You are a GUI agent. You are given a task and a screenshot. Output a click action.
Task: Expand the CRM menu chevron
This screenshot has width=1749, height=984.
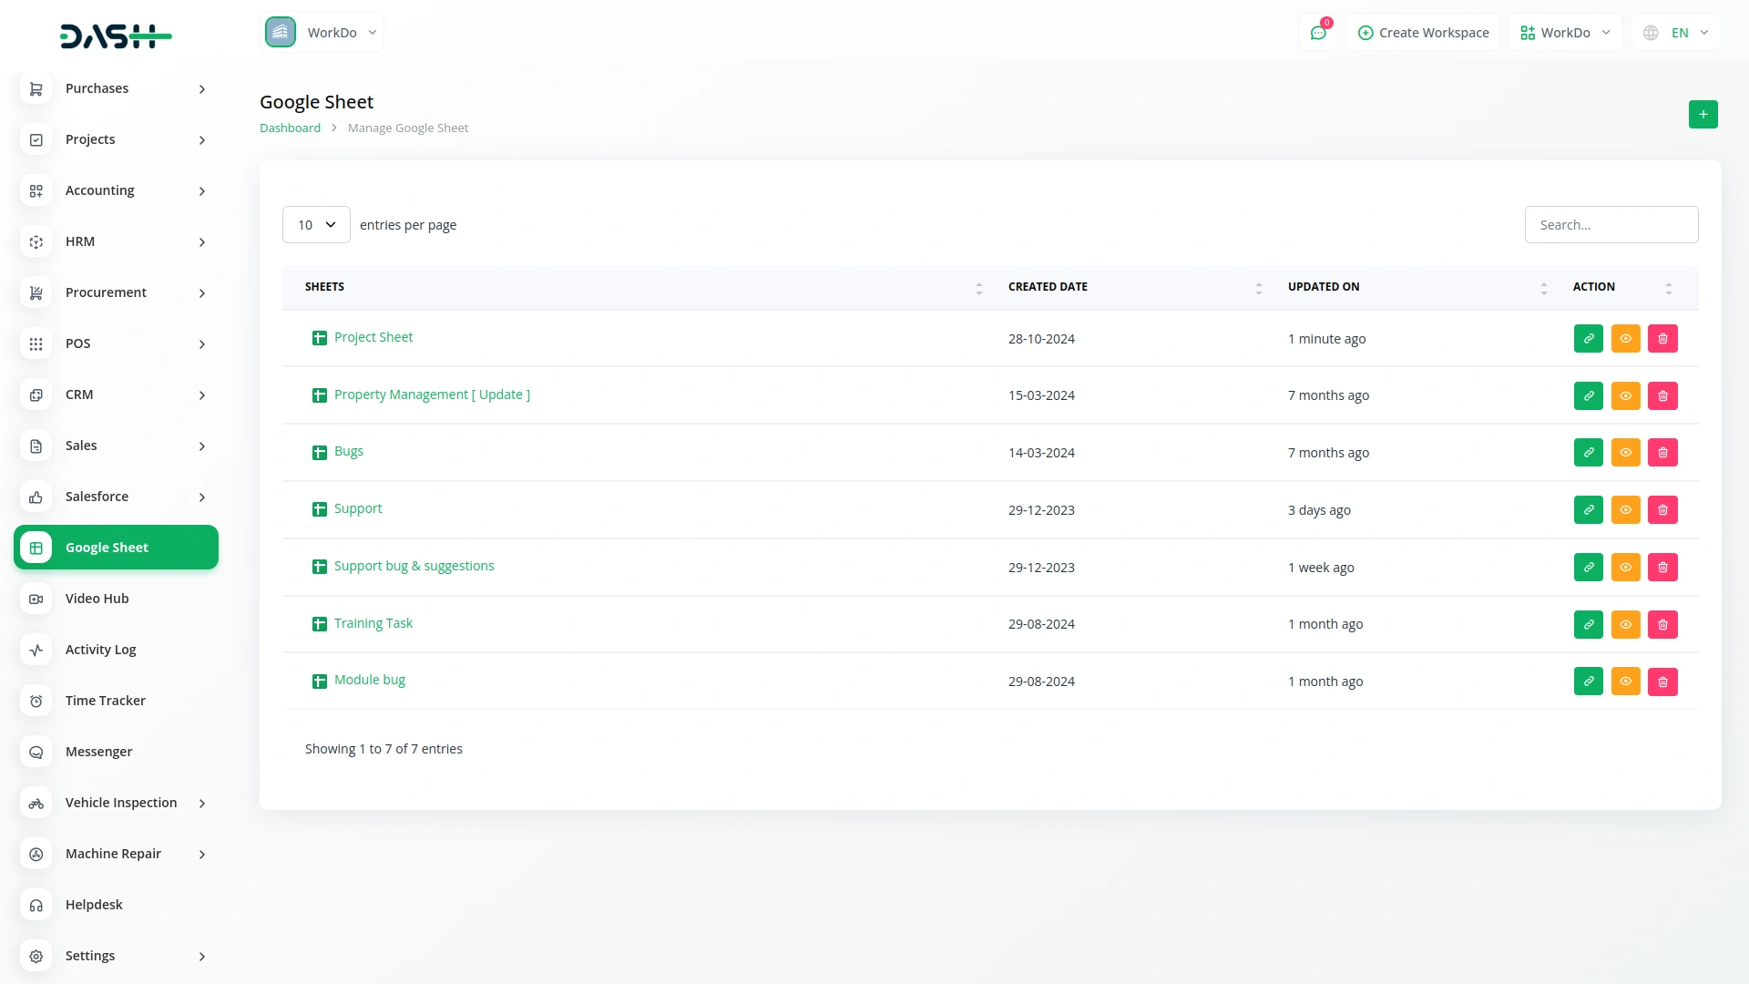[202, 395]
